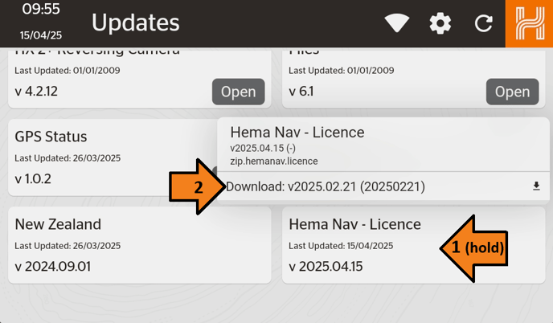
Task: Click version v 2025.04.15 on licence card
Action: tap(326, 266)
